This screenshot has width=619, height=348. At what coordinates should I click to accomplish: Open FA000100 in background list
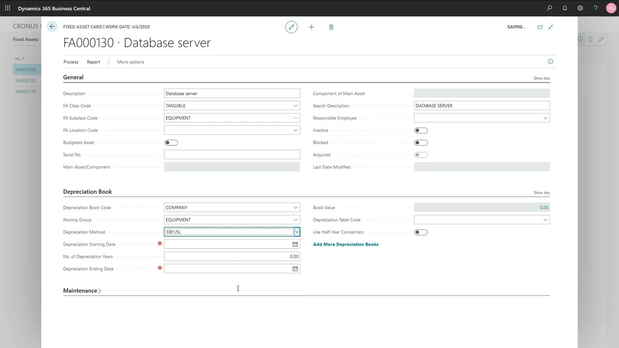tap(26, 70)
